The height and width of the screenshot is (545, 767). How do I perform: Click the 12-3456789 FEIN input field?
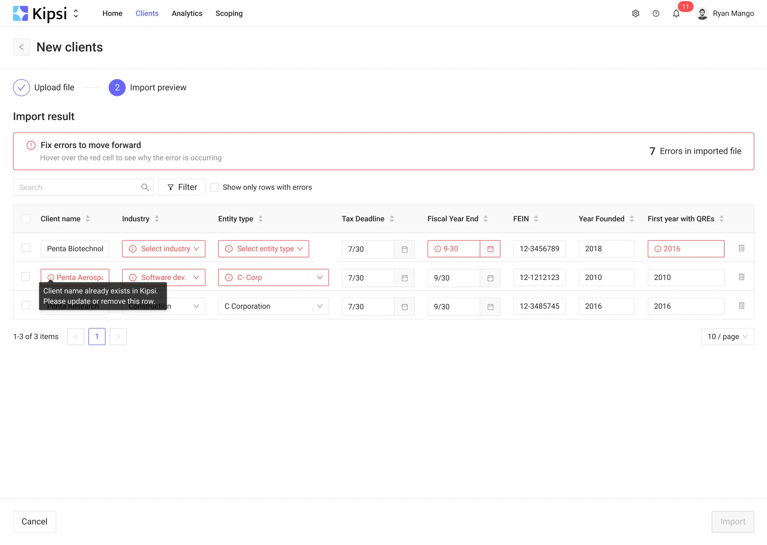(x=539, y=249)
